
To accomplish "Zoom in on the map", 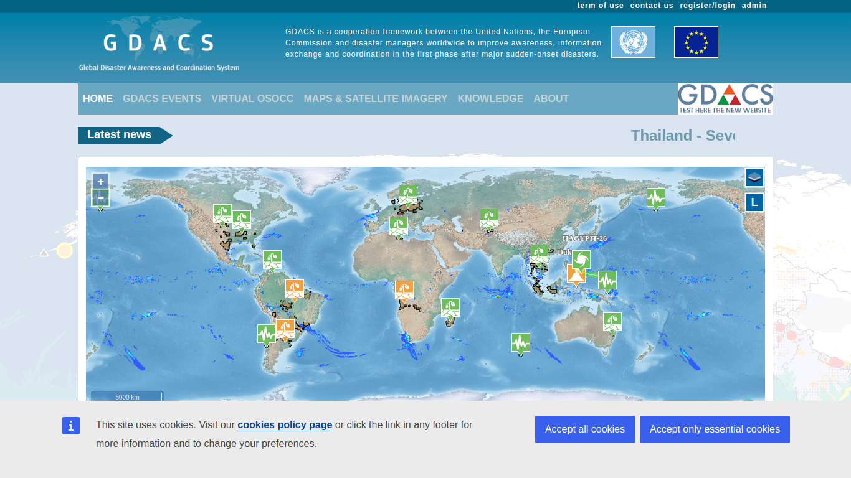I will [100, 182].
